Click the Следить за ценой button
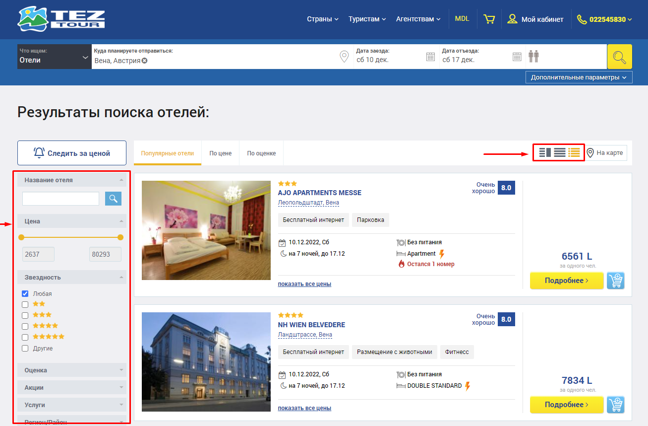 (72, 153)
